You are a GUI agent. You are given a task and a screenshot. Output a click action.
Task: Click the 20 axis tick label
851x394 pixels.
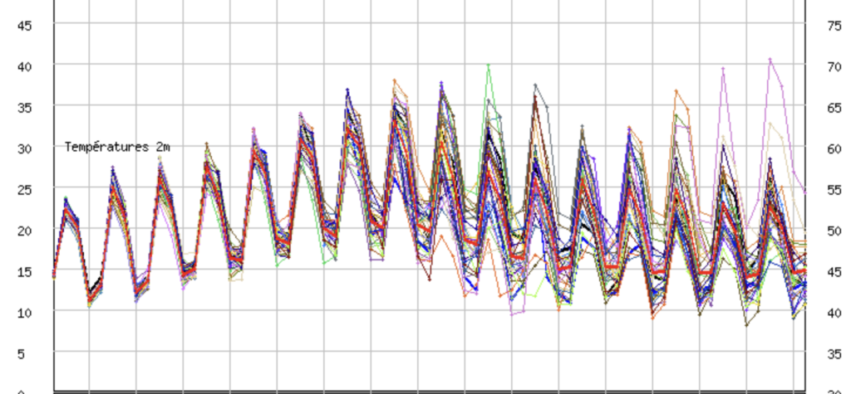click(25, 231)
